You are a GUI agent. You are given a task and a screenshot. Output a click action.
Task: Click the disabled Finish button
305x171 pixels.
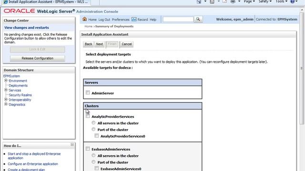[112, 44]
